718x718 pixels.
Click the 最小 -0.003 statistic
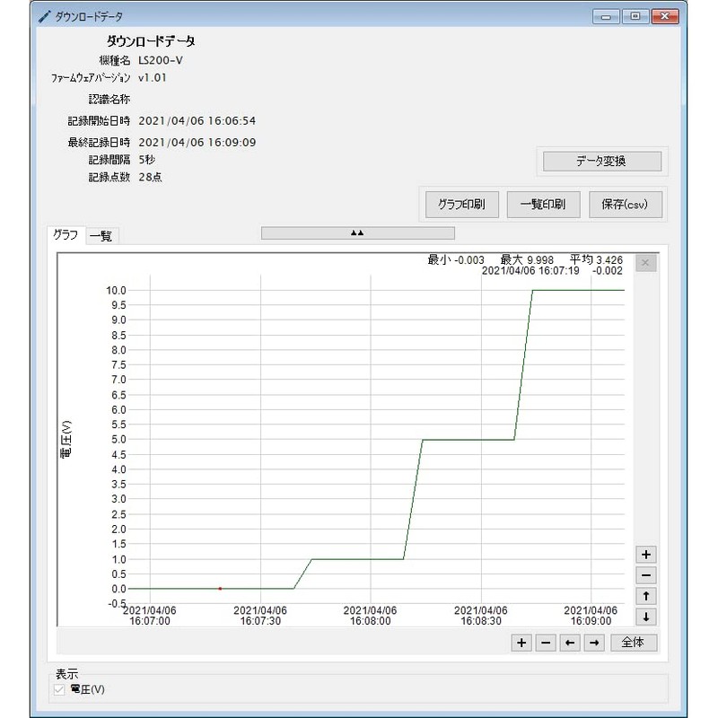456,259
